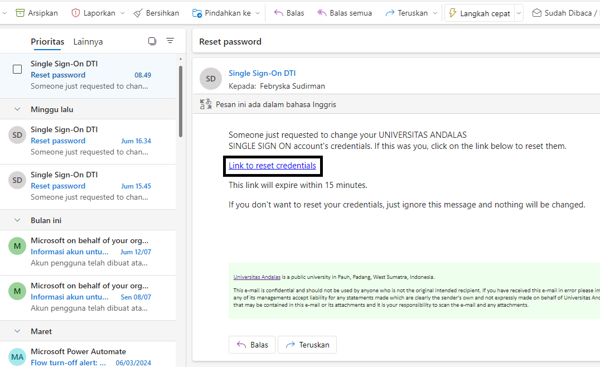Click the select-all messages icon

tap(152, 41)
